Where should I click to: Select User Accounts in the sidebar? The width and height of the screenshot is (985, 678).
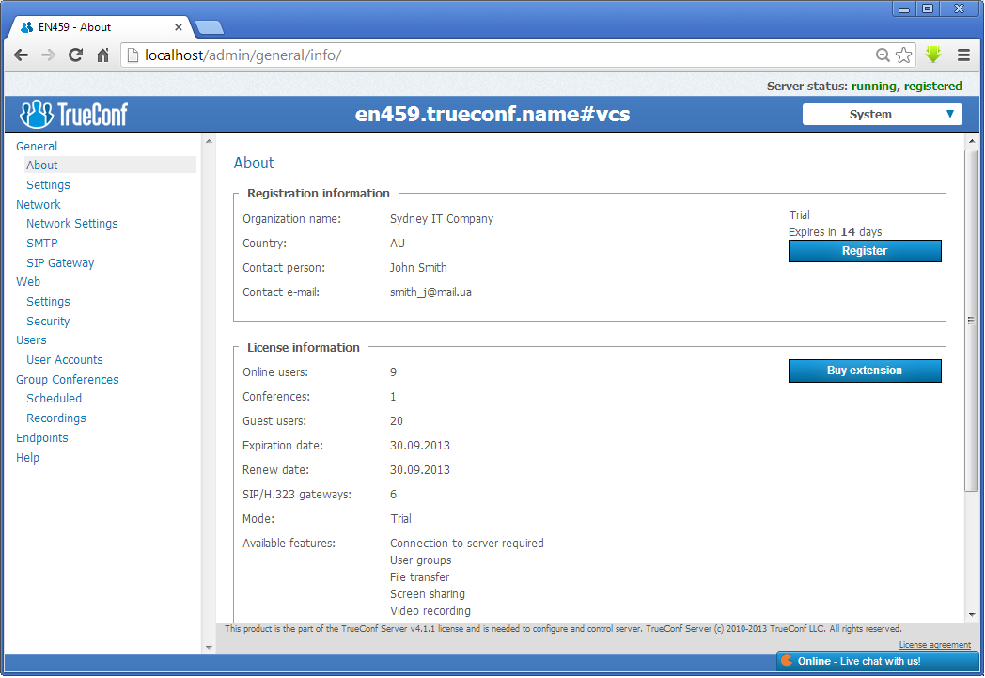pos(65,360)
